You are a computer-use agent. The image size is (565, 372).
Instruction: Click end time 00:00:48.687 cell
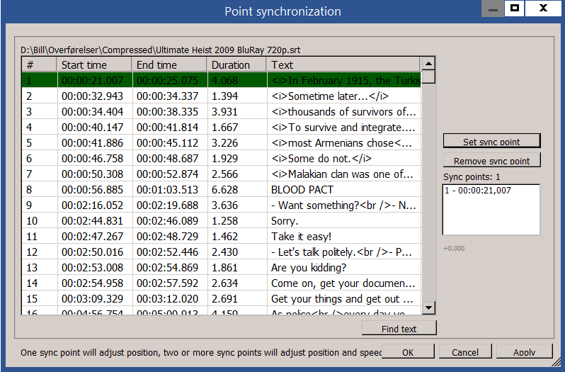click(170, 158)
